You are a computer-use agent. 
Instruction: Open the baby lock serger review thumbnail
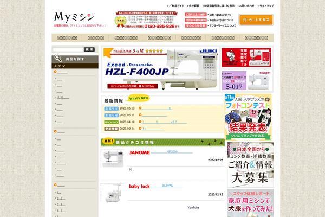tap(113, 193)
